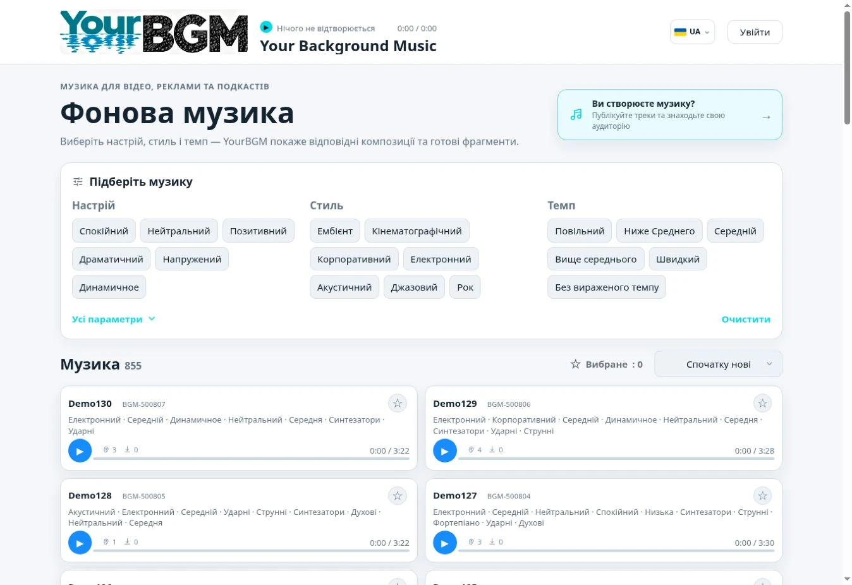Click the Demo129 track title
Screen dimensions: 852x585
pyautogui.click(x=455, y=404)
